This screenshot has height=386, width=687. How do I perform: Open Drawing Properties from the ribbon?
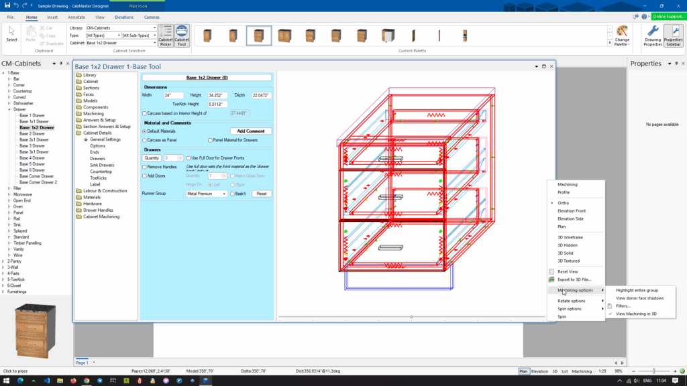(x=653, y=36)
